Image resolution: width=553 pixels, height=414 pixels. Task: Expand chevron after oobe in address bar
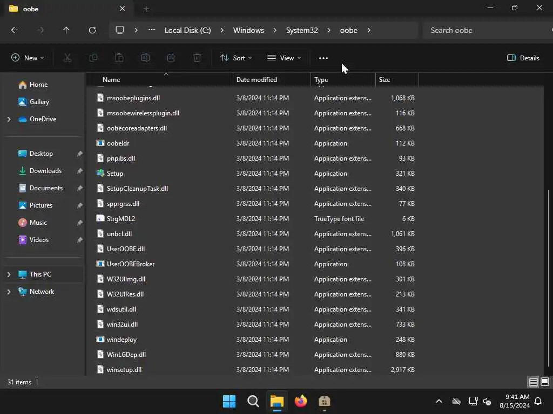coord(369,30)
